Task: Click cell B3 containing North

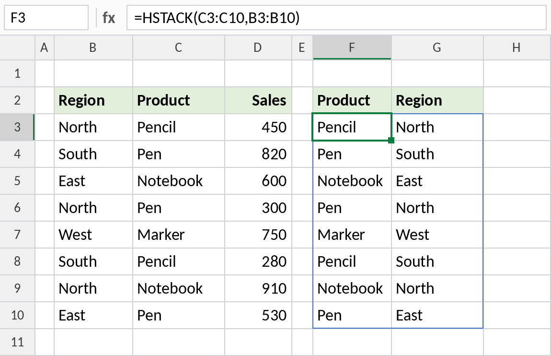Action: pos(93,127)
